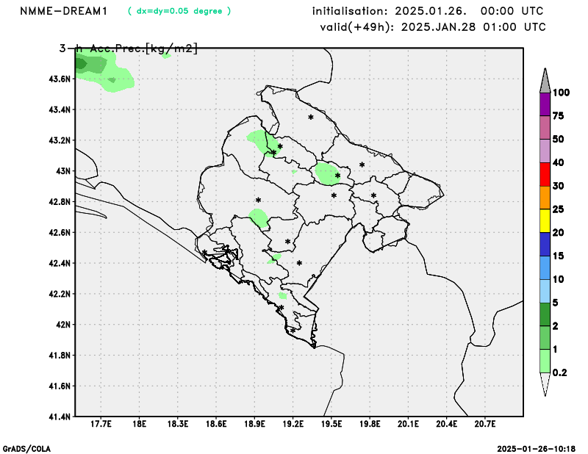
Task: Pick the red 30–40 legend swatch
Action: coord(545,174)
